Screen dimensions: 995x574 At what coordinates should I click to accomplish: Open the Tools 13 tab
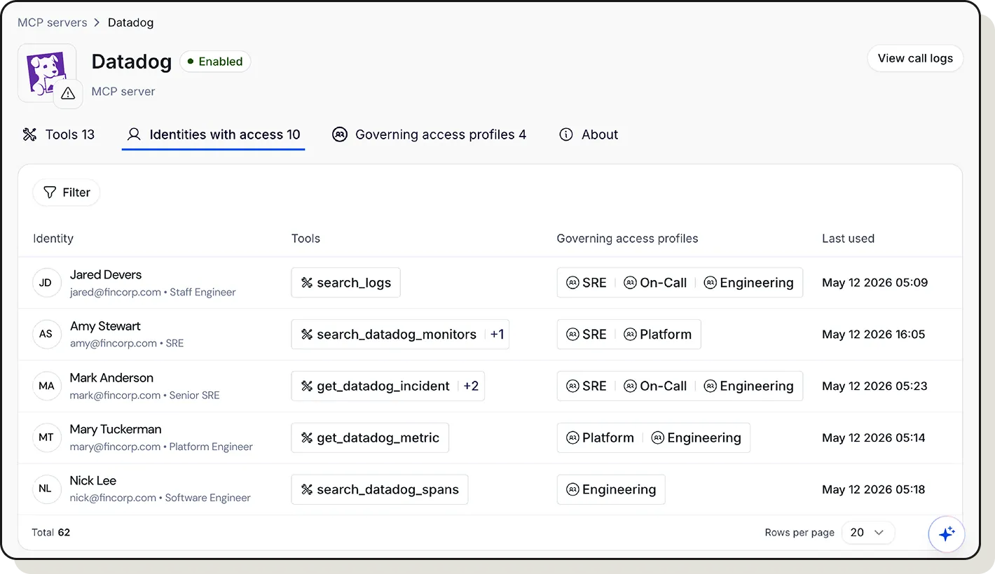[59, 134]
